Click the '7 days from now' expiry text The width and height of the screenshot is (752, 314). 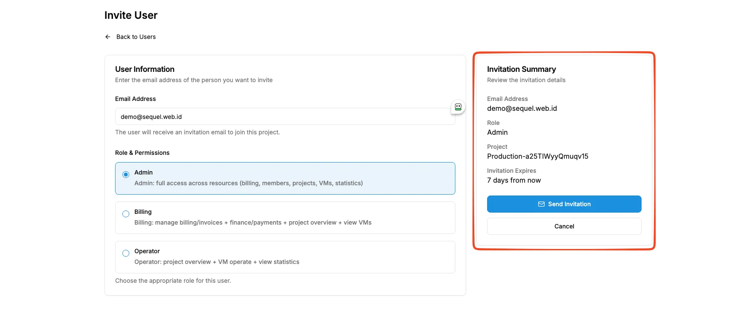(x=514, y=181)
